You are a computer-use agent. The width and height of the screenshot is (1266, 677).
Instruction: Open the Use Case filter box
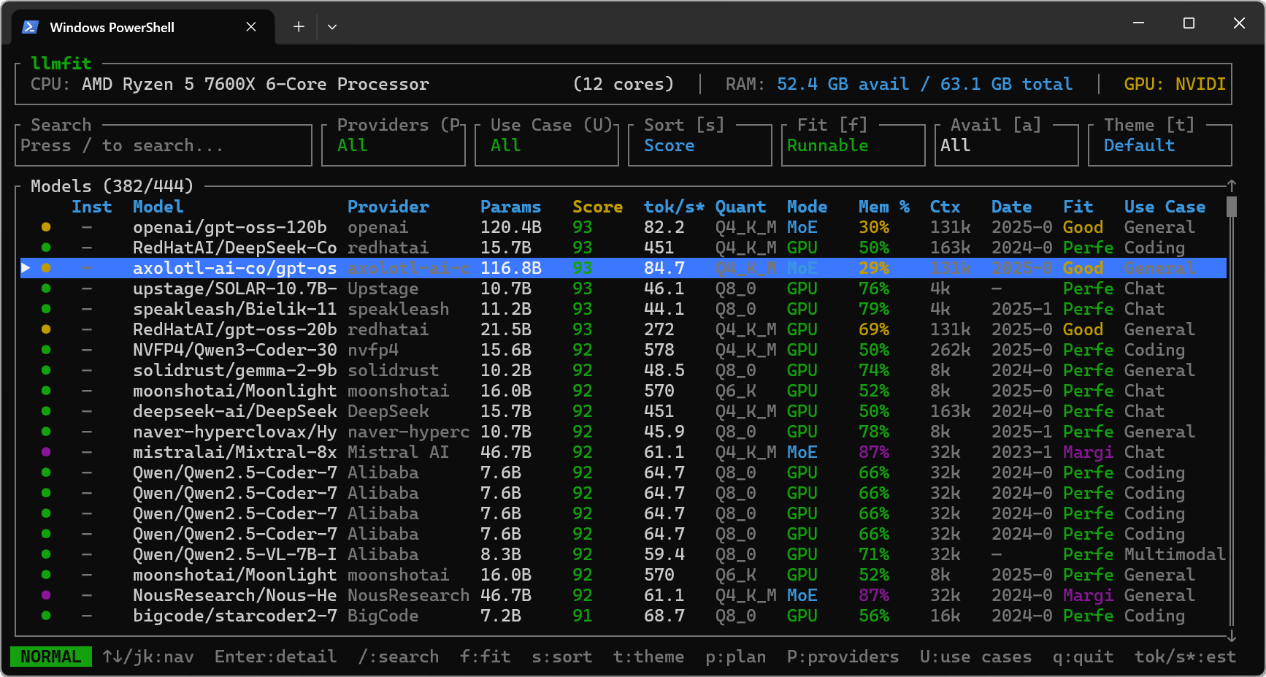point(546,145)
